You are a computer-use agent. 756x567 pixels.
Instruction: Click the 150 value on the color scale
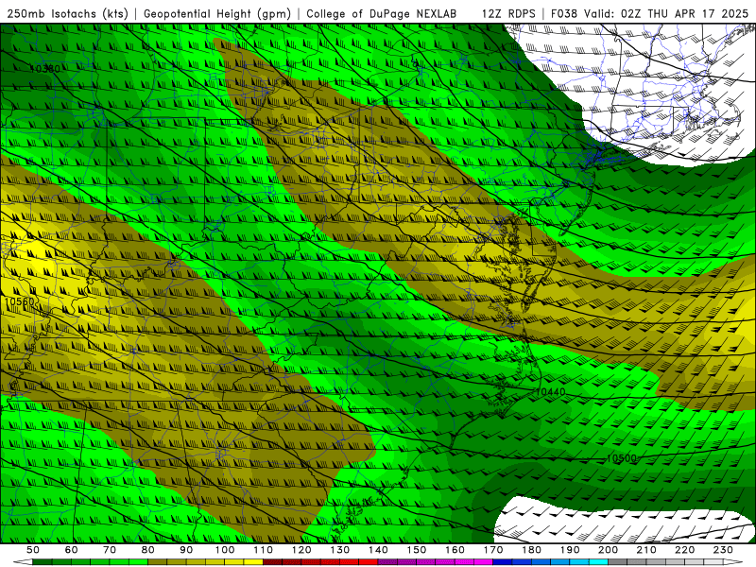point(417,550)
